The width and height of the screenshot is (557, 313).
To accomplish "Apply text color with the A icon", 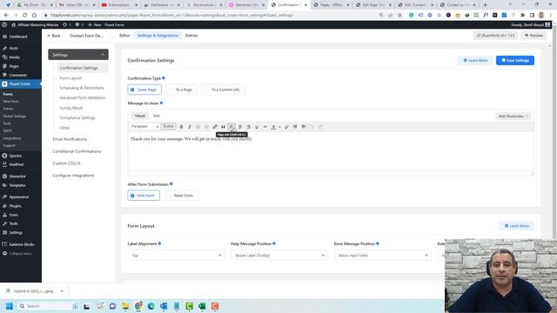I will click(x=273, y=127).
